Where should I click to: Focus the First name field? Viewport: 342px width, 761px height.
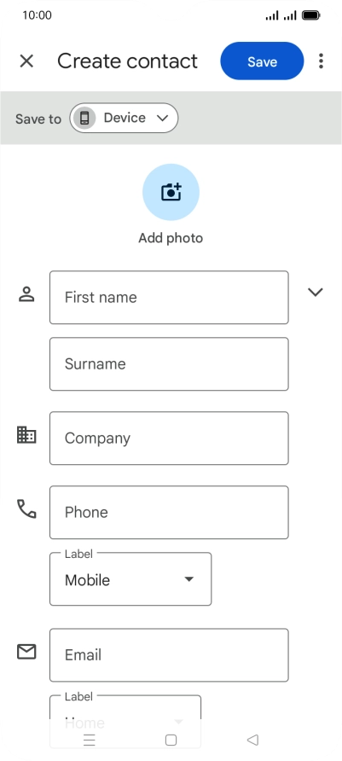[x=169, y=298]
